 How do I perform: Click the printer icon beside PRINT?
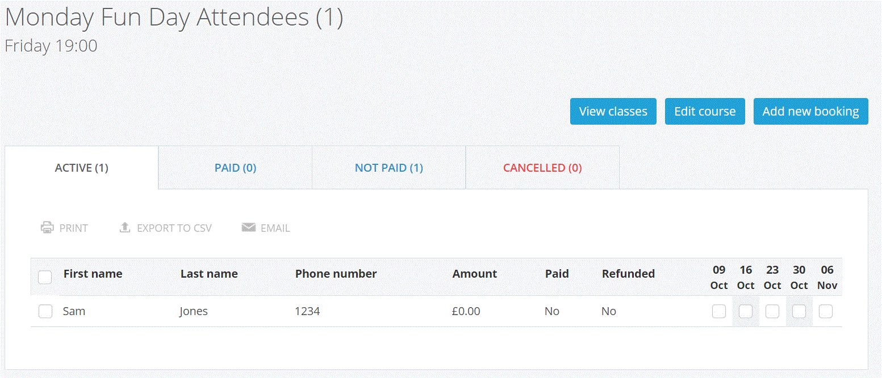click(x=47, y=228)
